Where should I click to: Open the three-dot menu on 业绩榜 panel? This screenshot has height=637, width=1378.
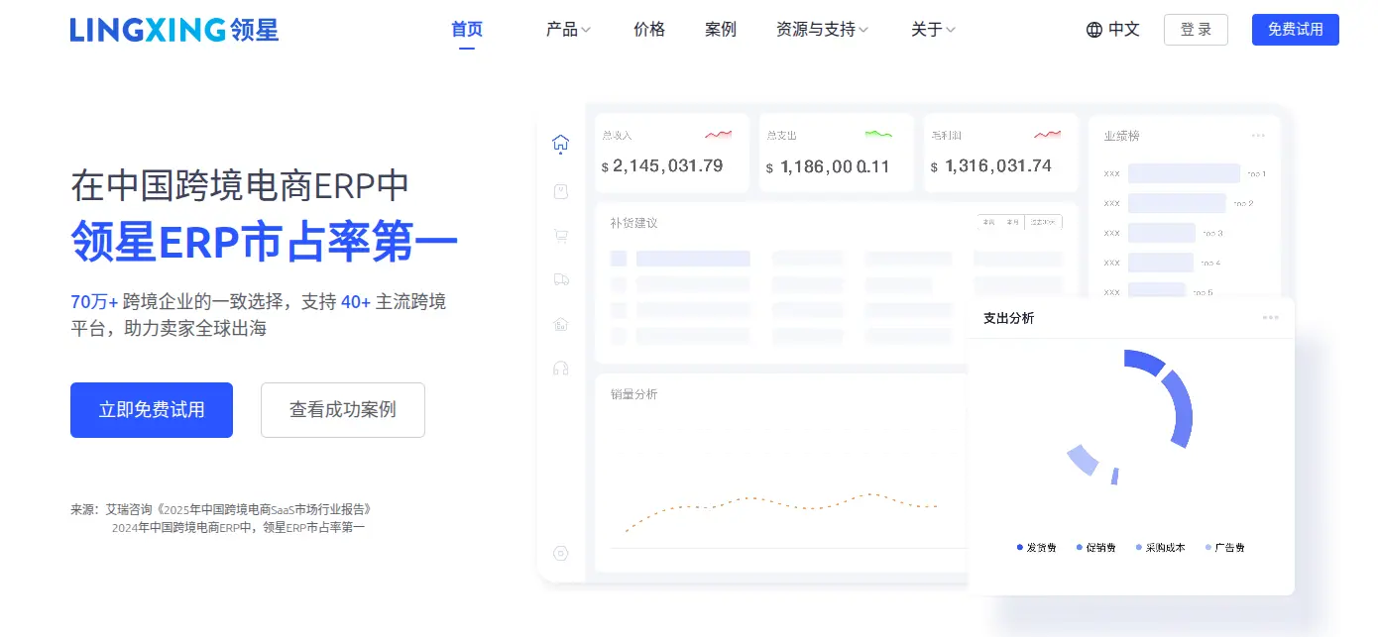pos(1258,136)
